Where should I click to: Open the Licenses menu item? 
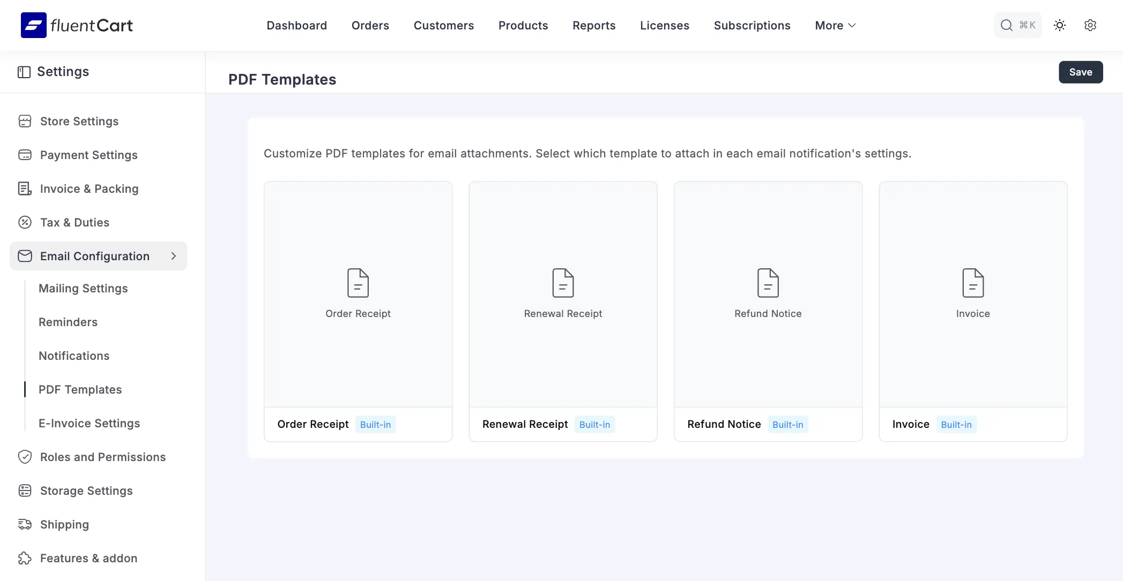(x=664, y=25)
